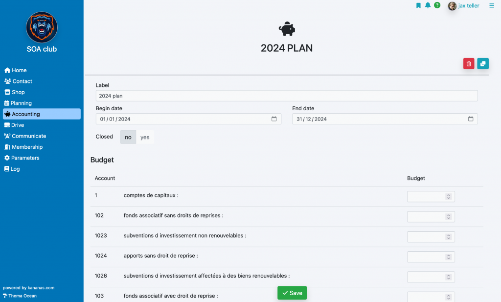Click the green Save button
Viewport: 501px width, 302px height.
292,293
